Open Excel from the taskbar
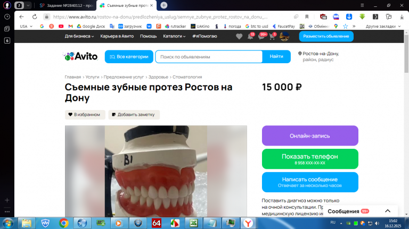Image resolution: width=409 pixels, height=229 pixels. [x=193, y=223]
